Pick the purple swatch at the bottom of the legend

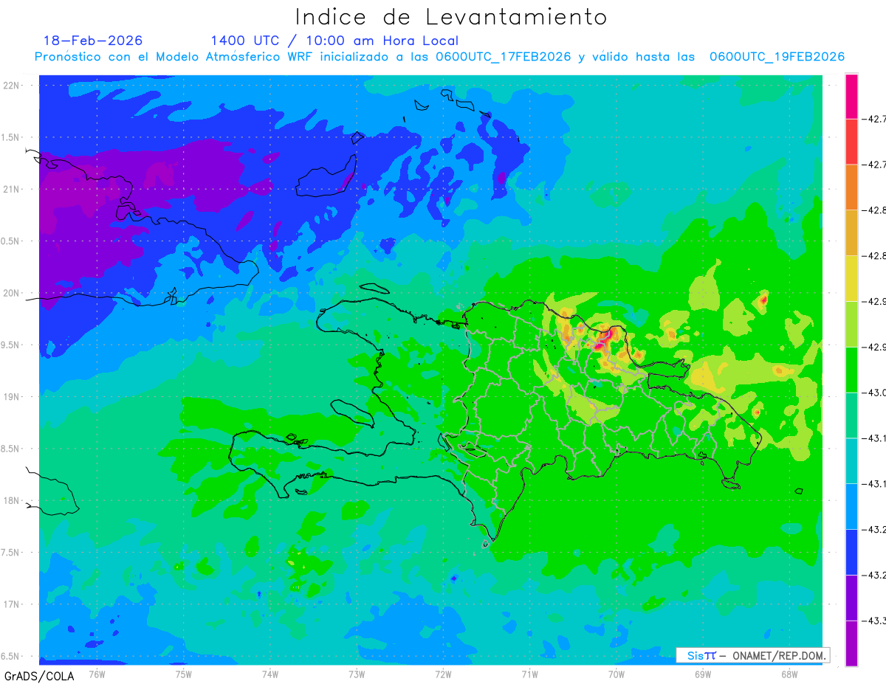point(851,643)
